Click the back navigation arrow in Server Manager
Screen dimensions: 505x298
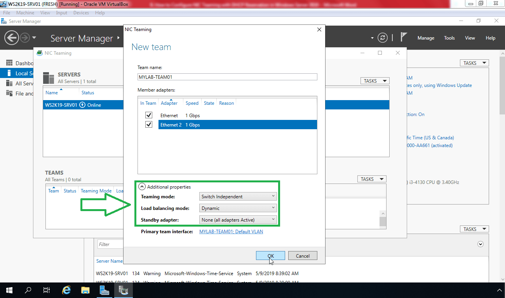11,38
